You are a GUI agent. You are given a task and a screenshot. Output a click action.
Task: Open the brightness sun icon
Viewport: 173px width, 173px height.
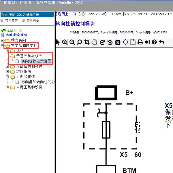[x=126, y=42]
